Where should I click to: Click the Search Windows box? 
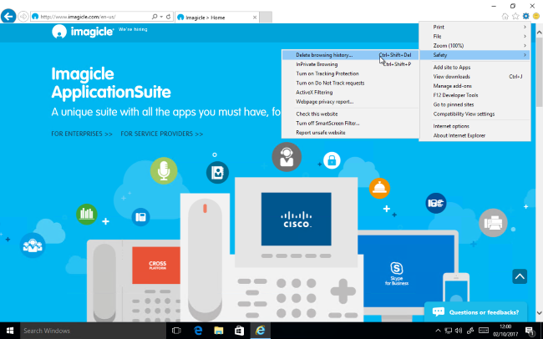(x=93, y=331)
